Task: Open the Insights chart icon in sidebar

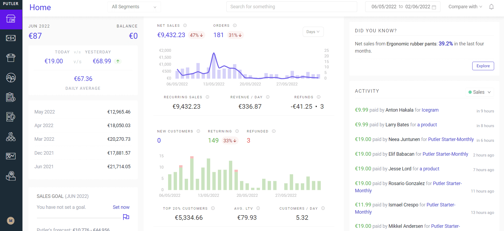Action: 11,156
